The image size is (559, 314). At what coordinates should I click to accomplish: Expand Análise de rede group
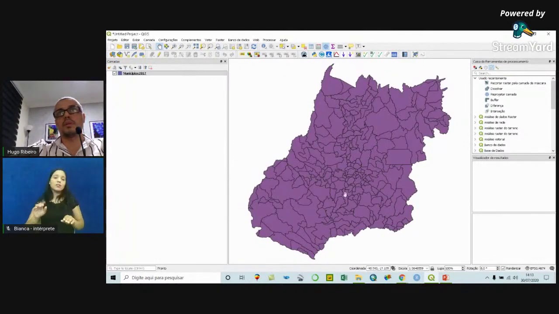click(x=475, y=123)
